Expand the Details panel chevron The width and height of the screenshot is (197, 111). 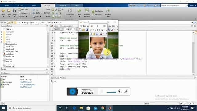[47, 69]
